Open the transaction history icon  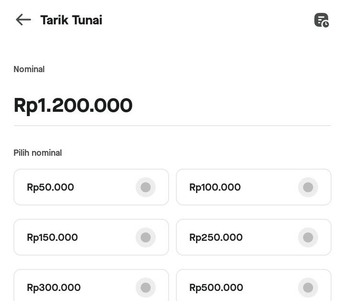[x=322, y=20]
